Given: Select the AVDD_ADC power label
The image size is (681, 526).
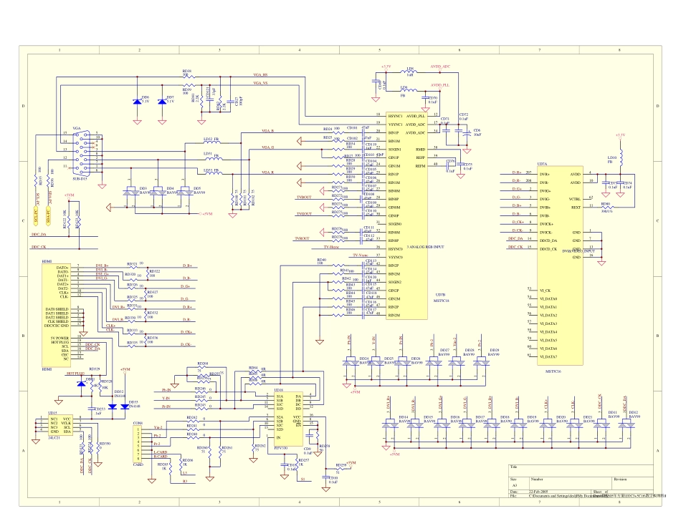Looking at the screenshot, I should [440, 66].
